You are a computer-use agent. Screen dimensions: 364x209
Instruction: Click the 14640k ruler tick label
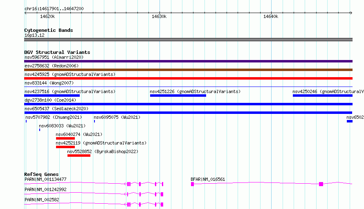click(x=271, y=16)
